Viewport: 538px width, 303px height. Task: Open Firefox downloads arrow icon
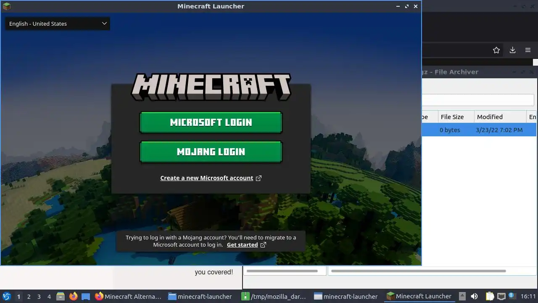[x=512, y=50]
